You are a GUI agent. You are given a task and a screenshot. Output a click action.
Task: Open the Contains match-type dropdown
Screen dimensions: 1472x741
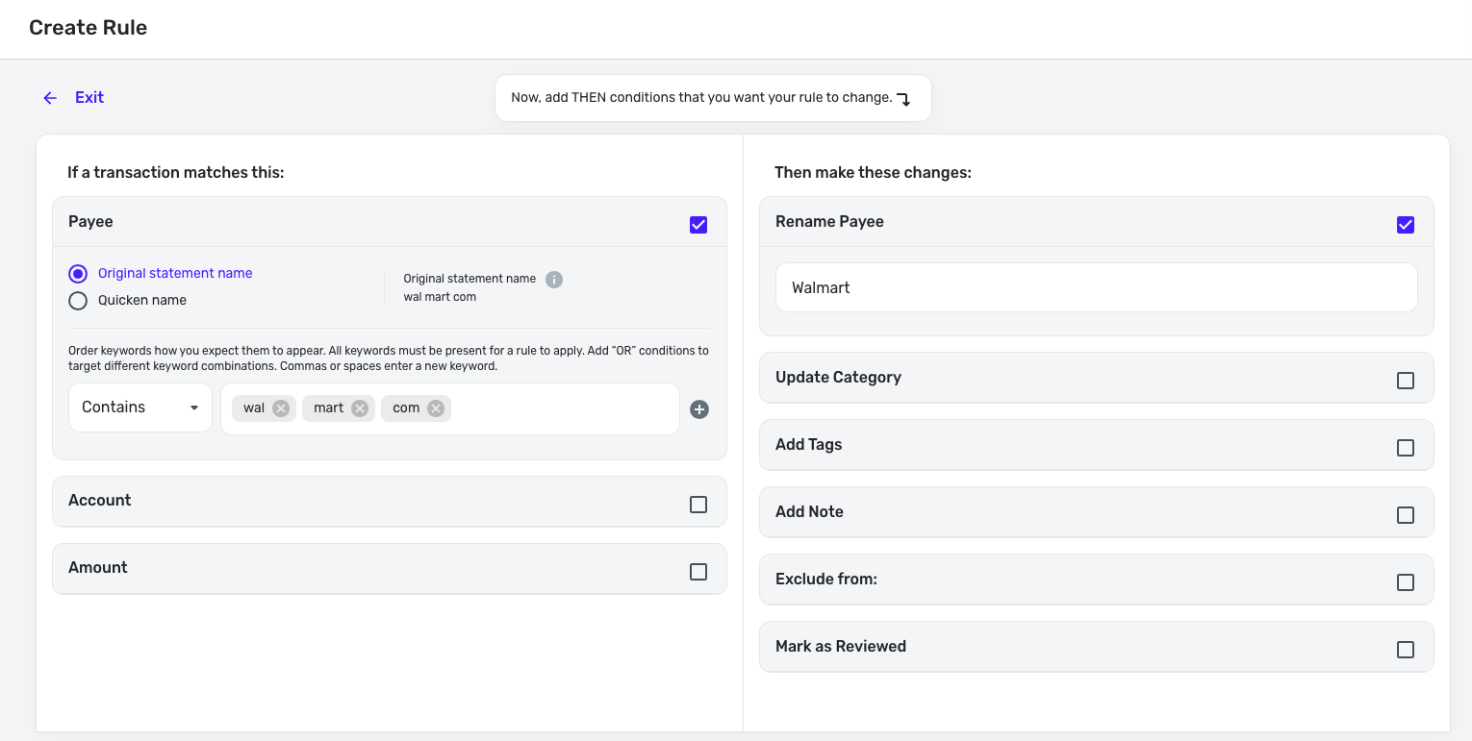click(x=140, y=408)
